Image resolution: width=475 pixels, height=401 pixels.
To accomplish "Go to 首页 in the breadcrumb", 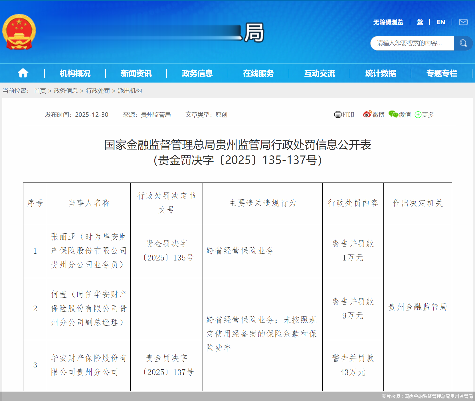I will pyautogui.click(x=40, y=91).
